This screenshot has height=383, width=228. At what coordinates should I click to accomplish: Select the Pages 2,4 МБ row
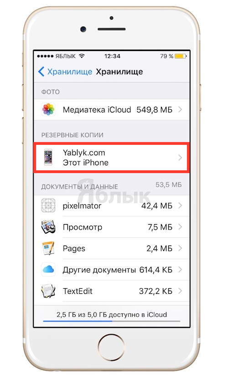pyautogui.click(x=112, y=248)
